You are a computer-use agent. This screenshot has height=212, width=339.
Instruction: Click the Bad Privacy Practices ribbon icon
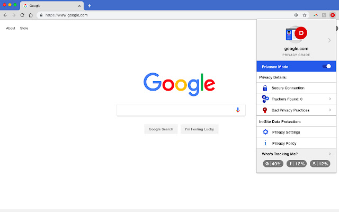coord(265,110)
